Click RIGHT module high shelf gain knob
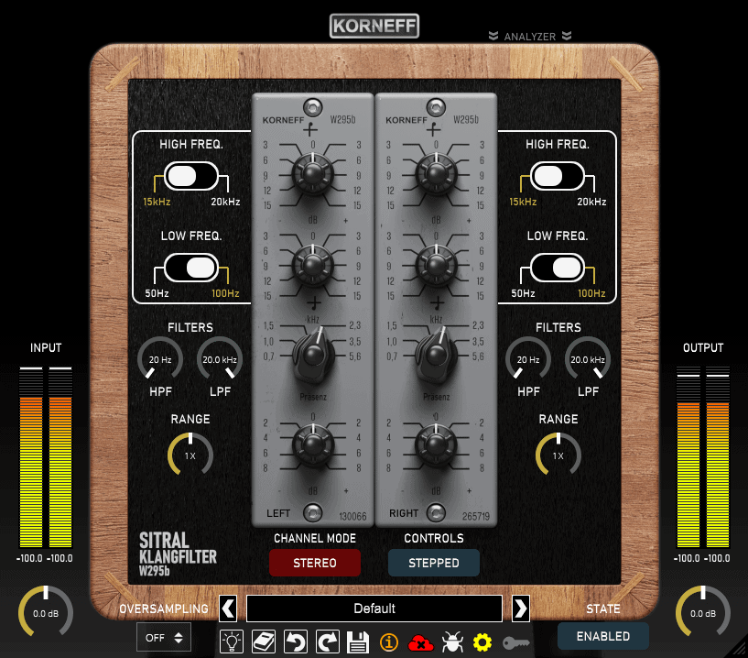 436,173
